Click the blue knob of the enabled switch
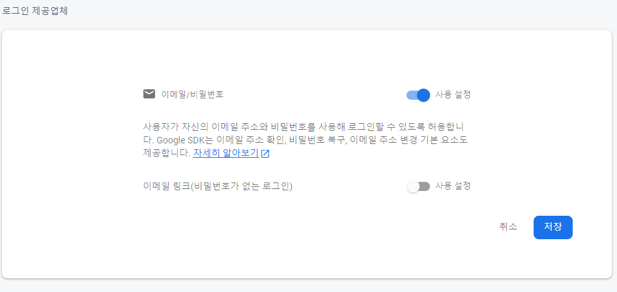Image resolution: width=617 pixels, height=292 pixels. (x=423, y=95)
